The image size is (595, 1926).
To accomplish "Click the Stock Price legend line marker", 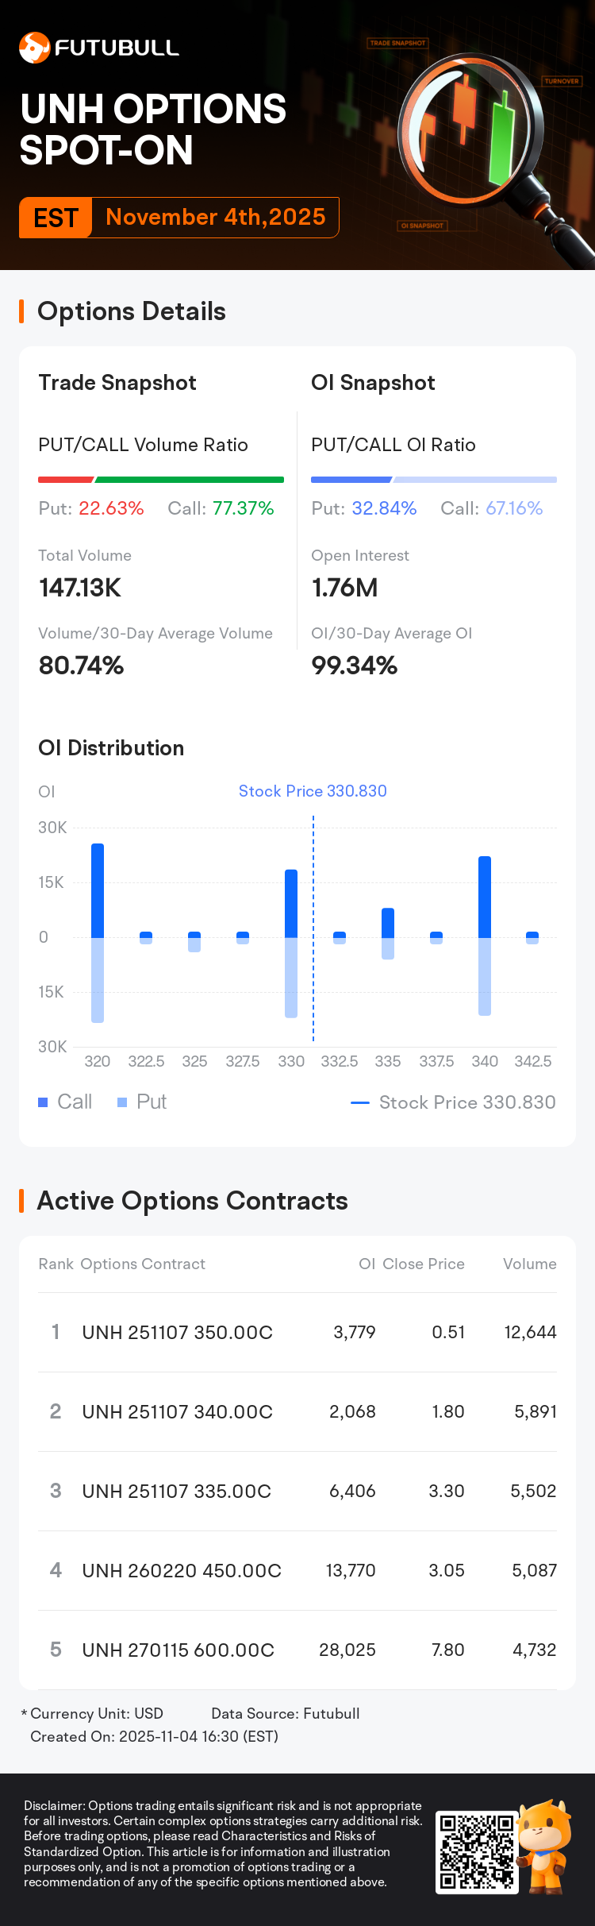I will [x=360, y=1102].
